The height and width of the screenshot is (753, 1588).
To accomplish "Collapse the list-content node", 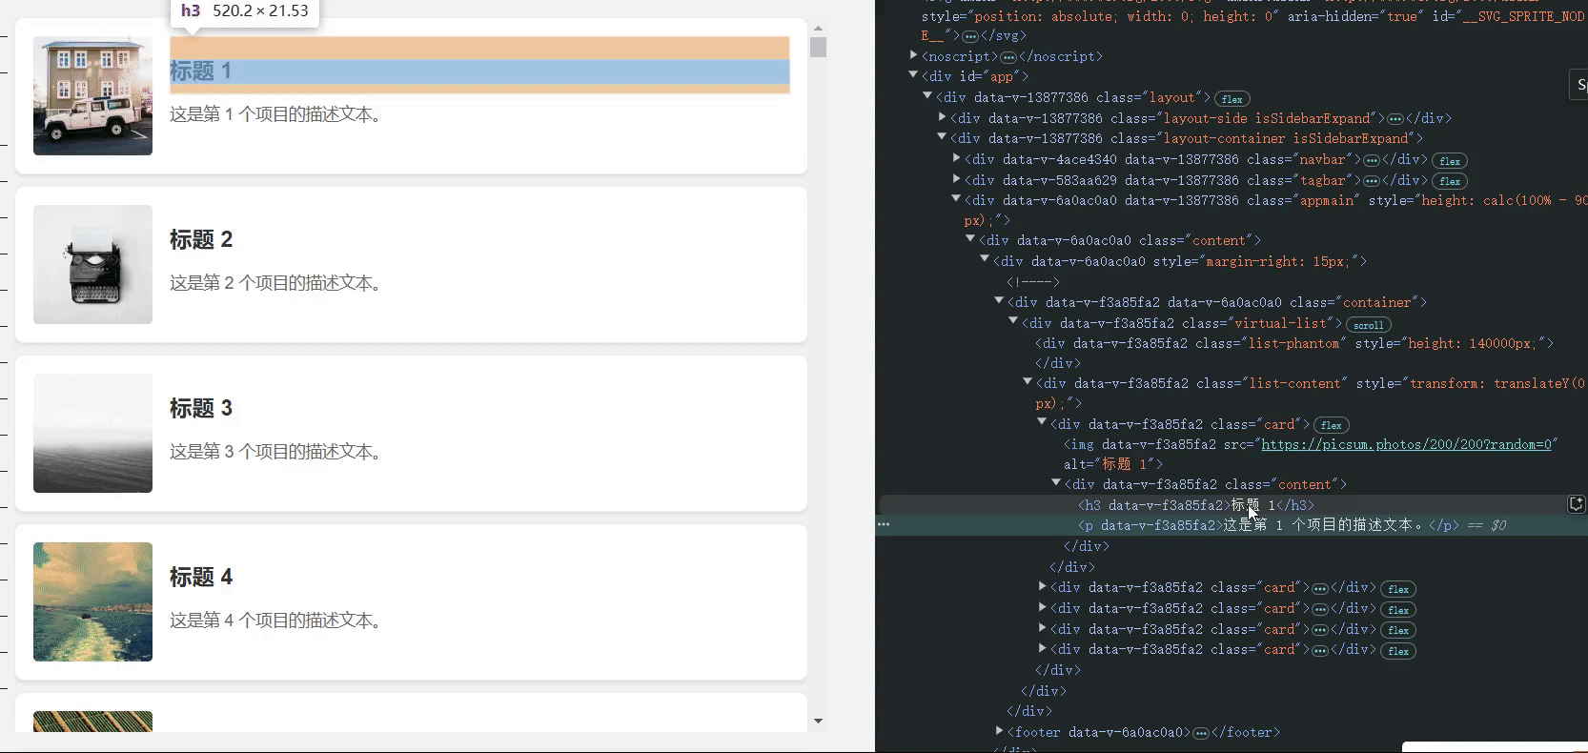I will [x=1028, y=383].
